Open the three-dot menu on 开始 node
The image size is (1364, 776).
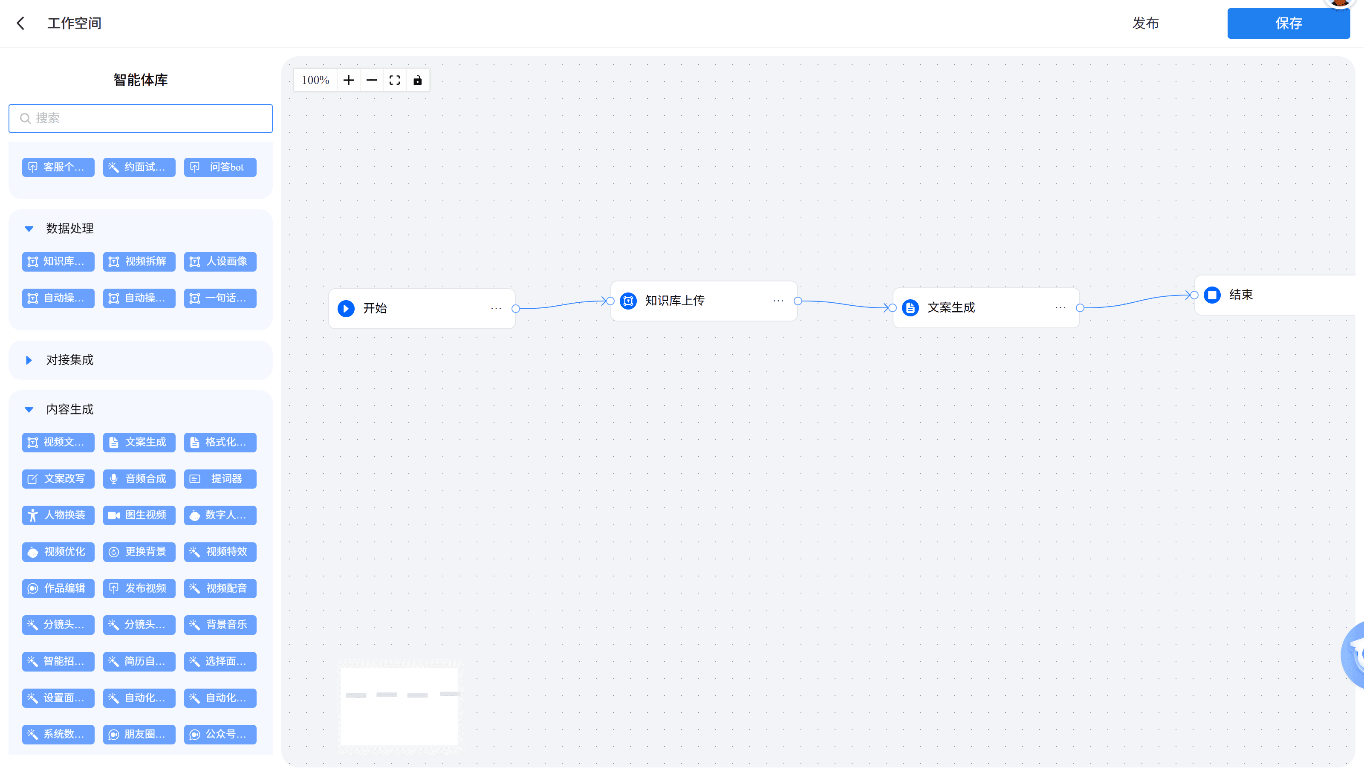click(x=496, y=309)
